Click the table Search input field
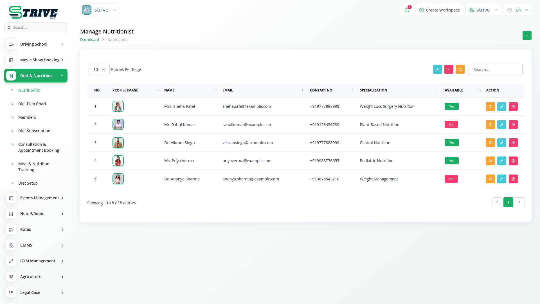The height and width of the screenshot is (304, 540). pos(495,70)
